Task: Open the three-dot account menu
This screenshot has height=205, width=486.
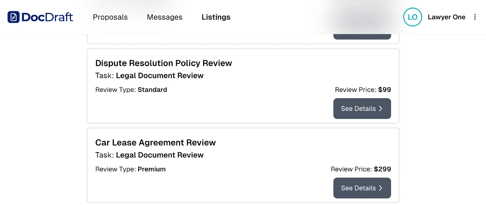Action: tap(475, 17)
